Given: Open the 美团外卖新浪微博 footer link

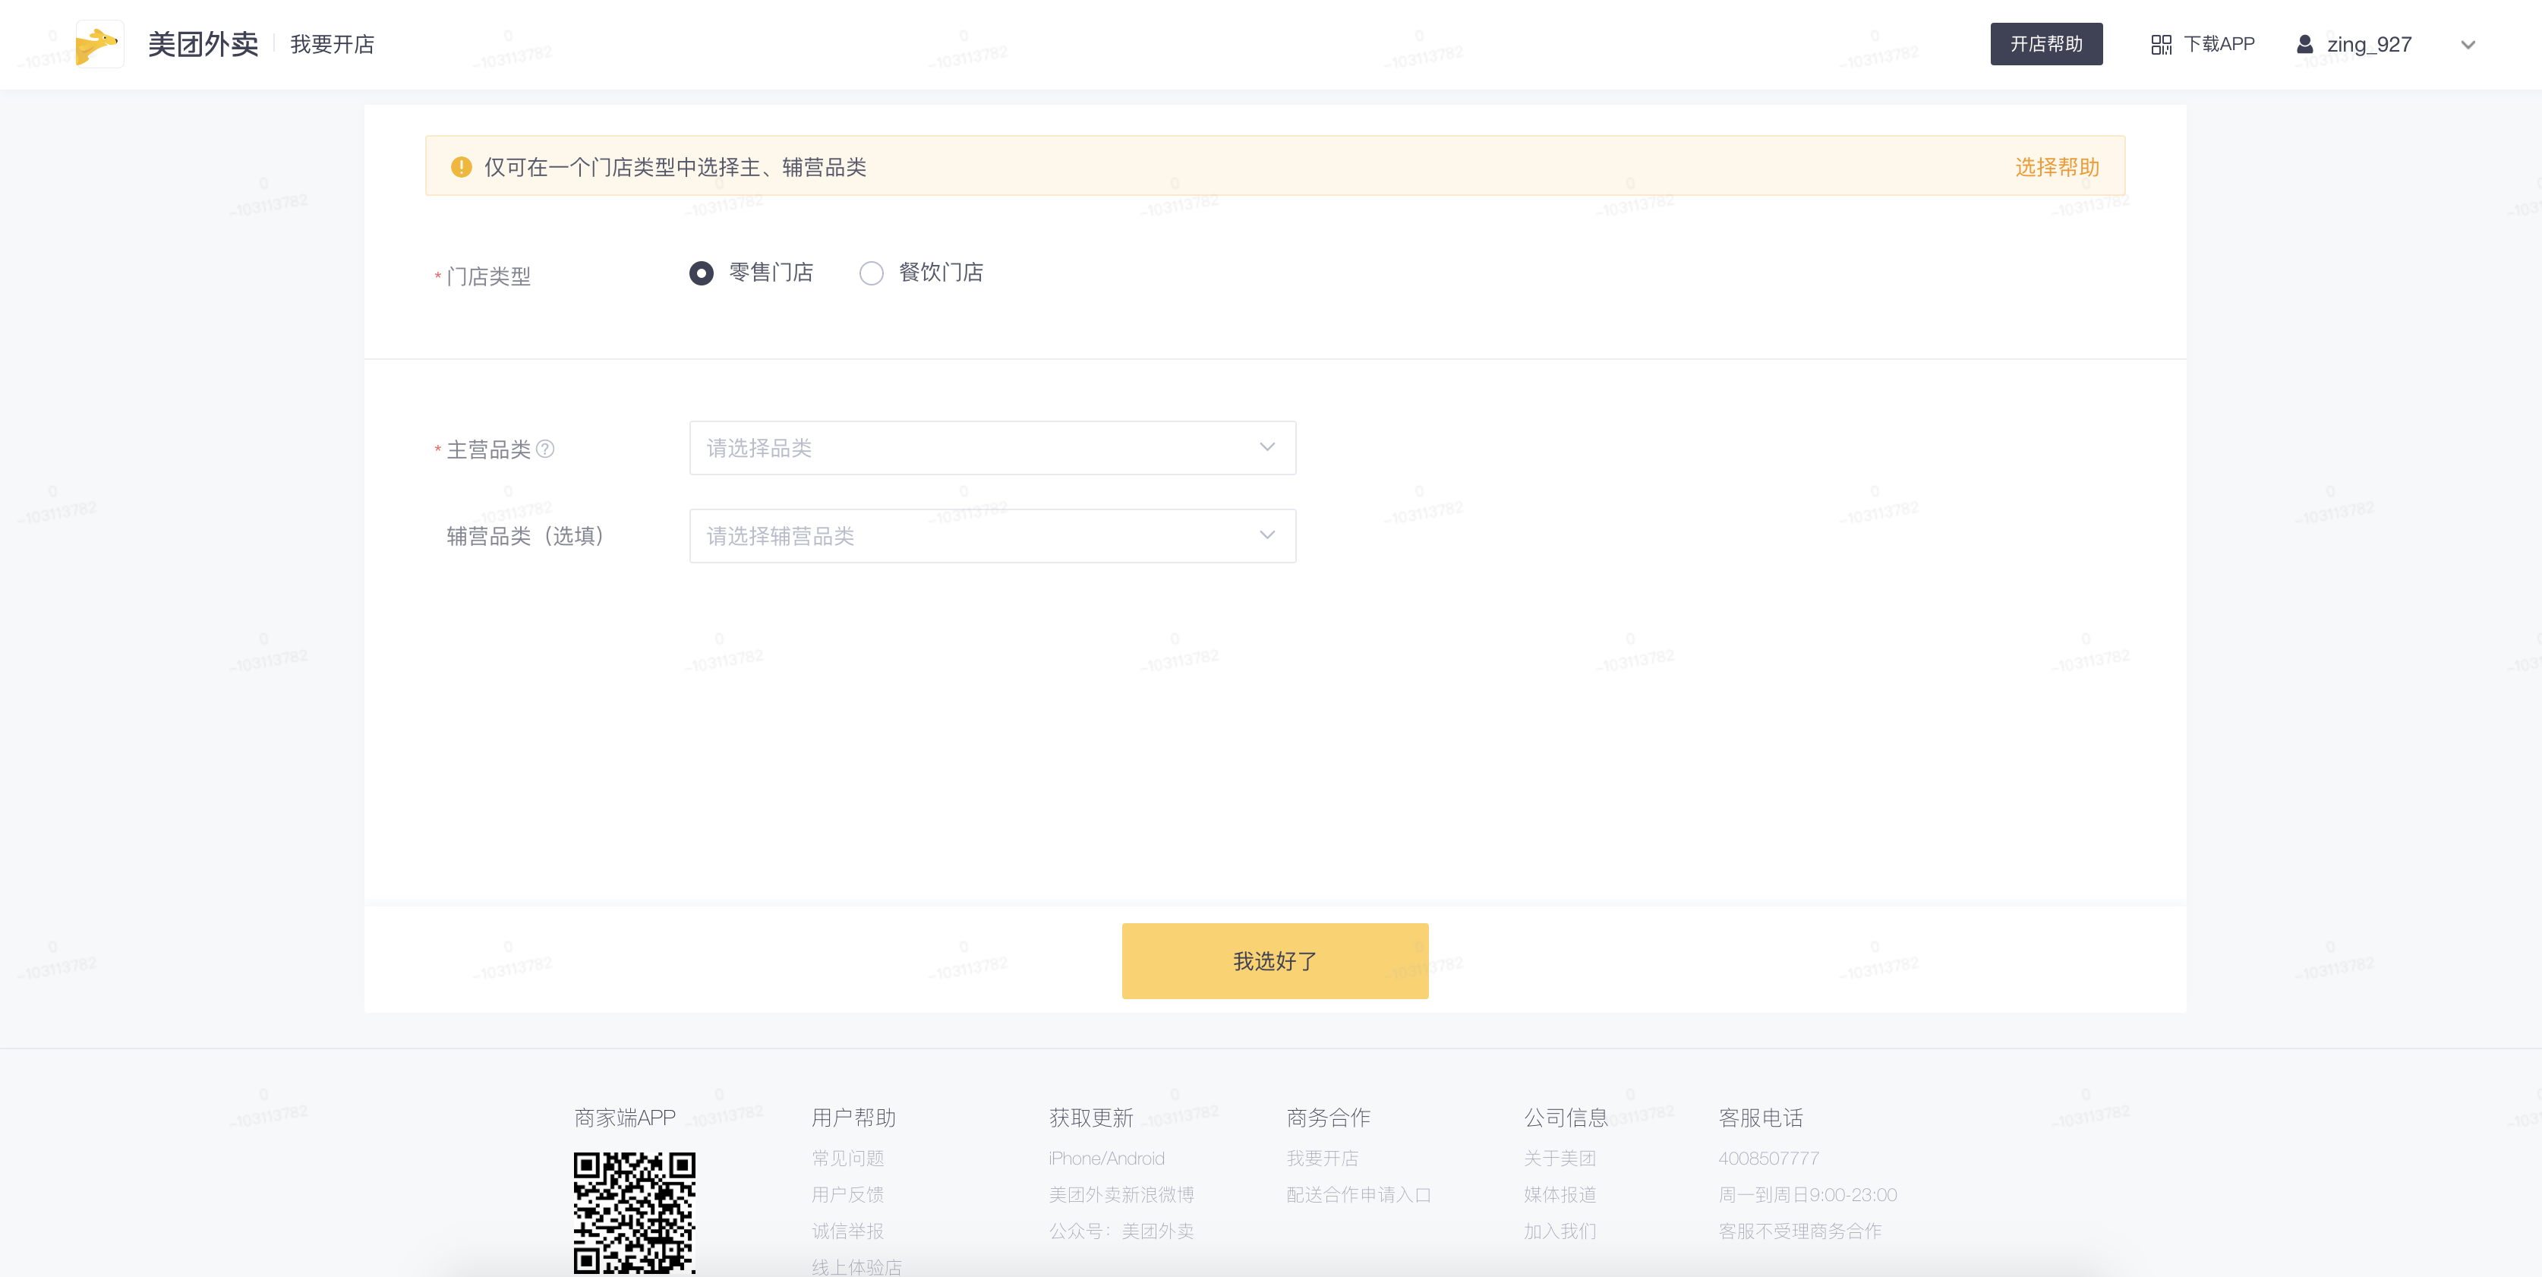Looking at the screenshot, I should point(1121,1194).
